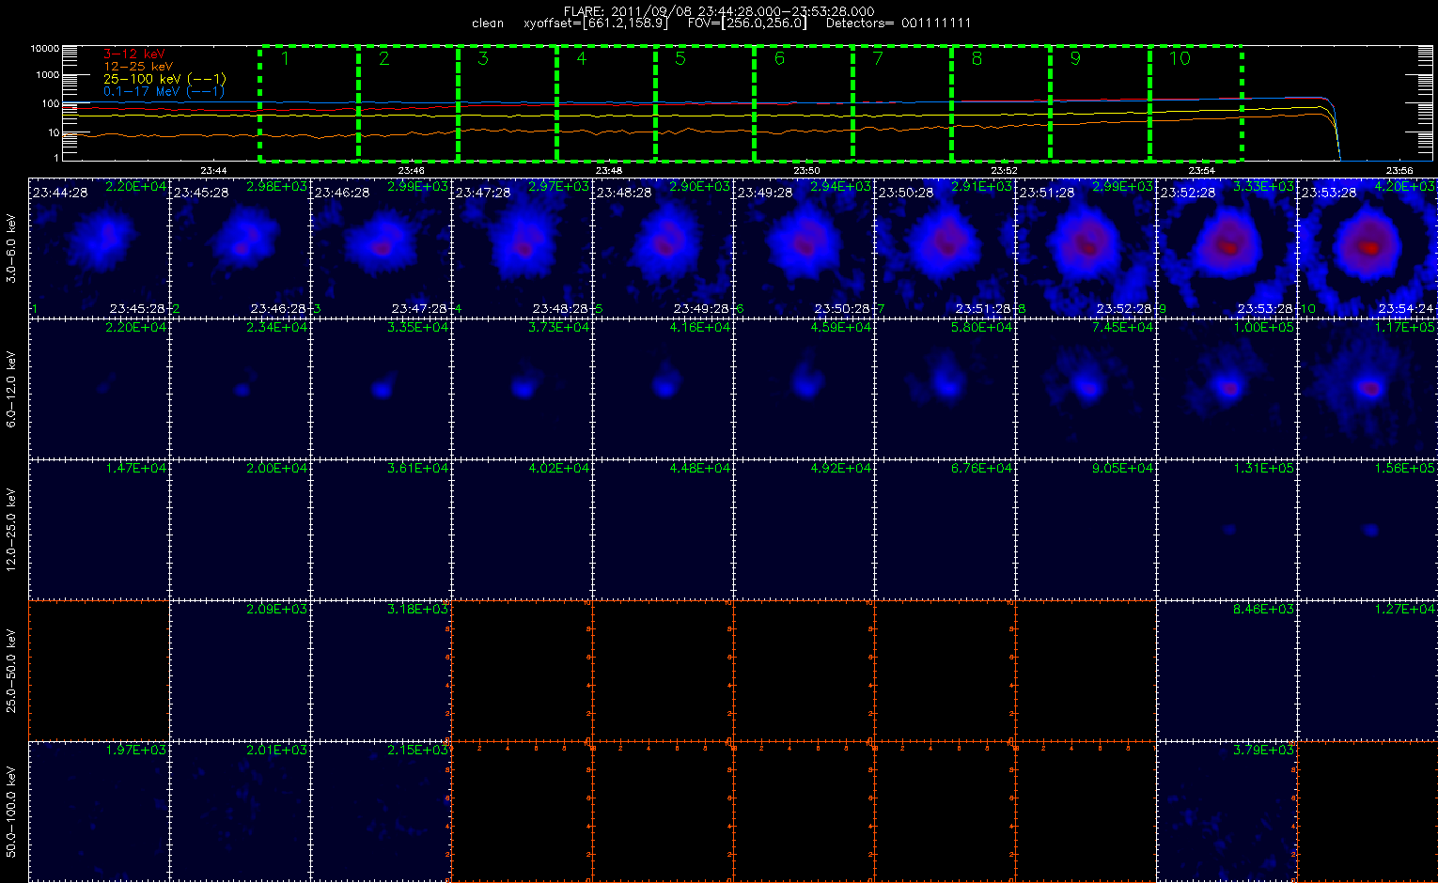Select time interval 4 on the light curve
The height and width of the screenshot is (883, 1438).
point(605,102)
